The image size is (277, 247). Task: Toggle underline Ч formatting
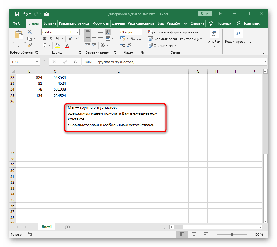[57, 39]
